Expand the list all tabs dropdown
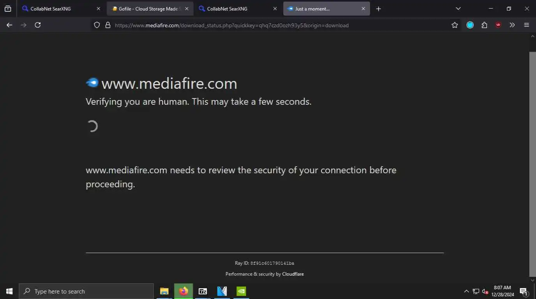This screenshot has height=299, width=536. click(x=458, y=9)
